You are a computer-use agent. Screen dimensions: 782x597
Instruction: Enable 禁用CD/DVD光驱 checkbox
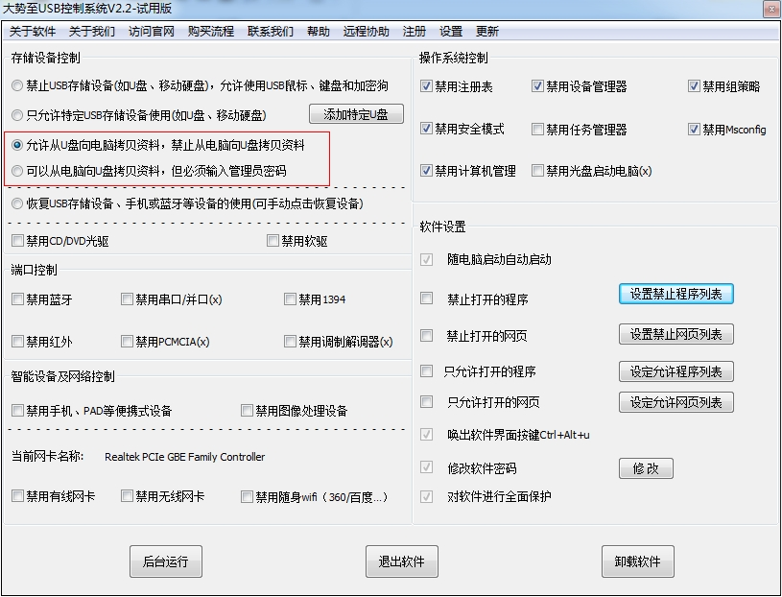point(18,241)
